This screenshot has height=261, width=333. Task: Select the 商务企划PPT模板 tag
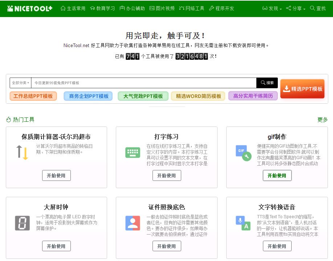[88, 96]
